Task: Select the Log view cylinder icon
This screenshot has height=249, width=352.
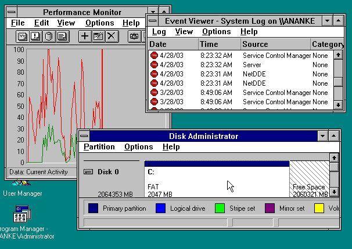Action: [49, 36]
